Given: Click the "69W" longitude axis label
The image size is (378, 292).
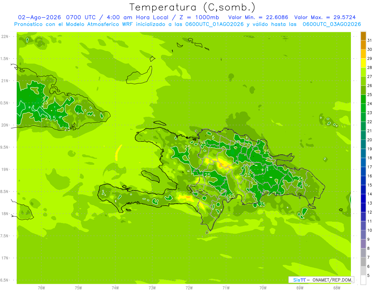Looking at the screenshot, I should pyautogui.click(x=300, y=288).
